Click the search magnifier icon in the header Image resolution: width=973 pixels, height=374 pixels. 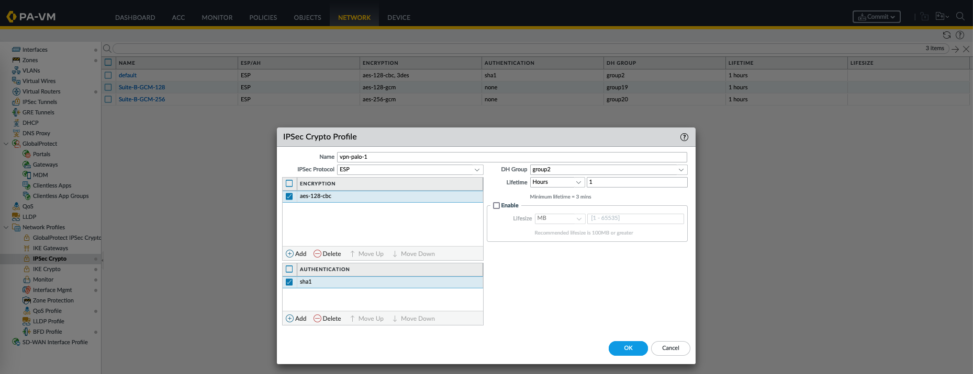[x=960, y=17]
